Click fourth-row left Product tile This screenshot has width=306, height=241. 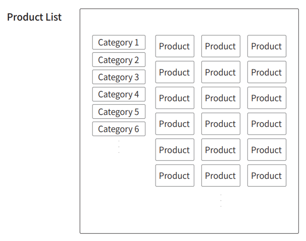point(175,124)
